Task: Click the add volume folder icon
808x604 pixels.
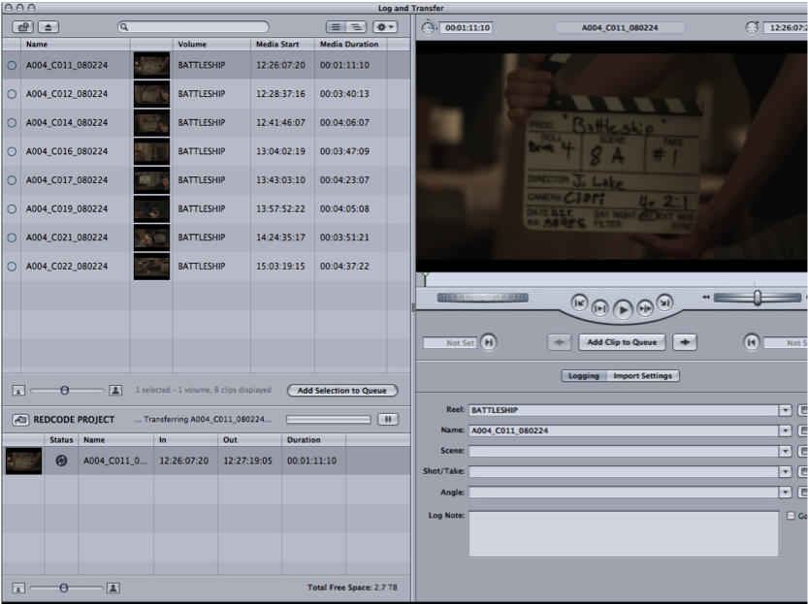Action: pyautogui.click(x=22, y=27)
